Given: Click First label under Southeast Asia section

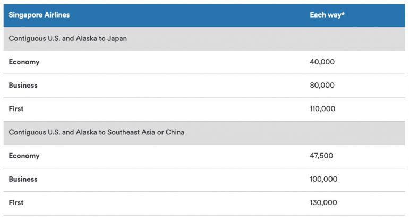Looking at the screenshot, I should coord(16,202).
